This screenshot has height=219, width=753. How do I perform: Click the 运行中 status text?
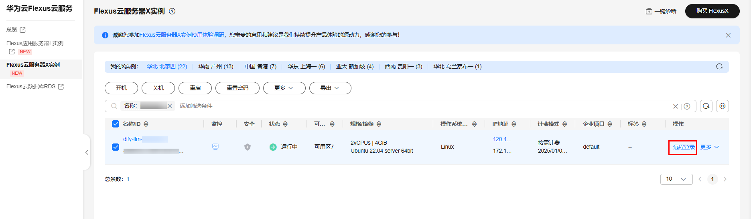click(289, 147)
